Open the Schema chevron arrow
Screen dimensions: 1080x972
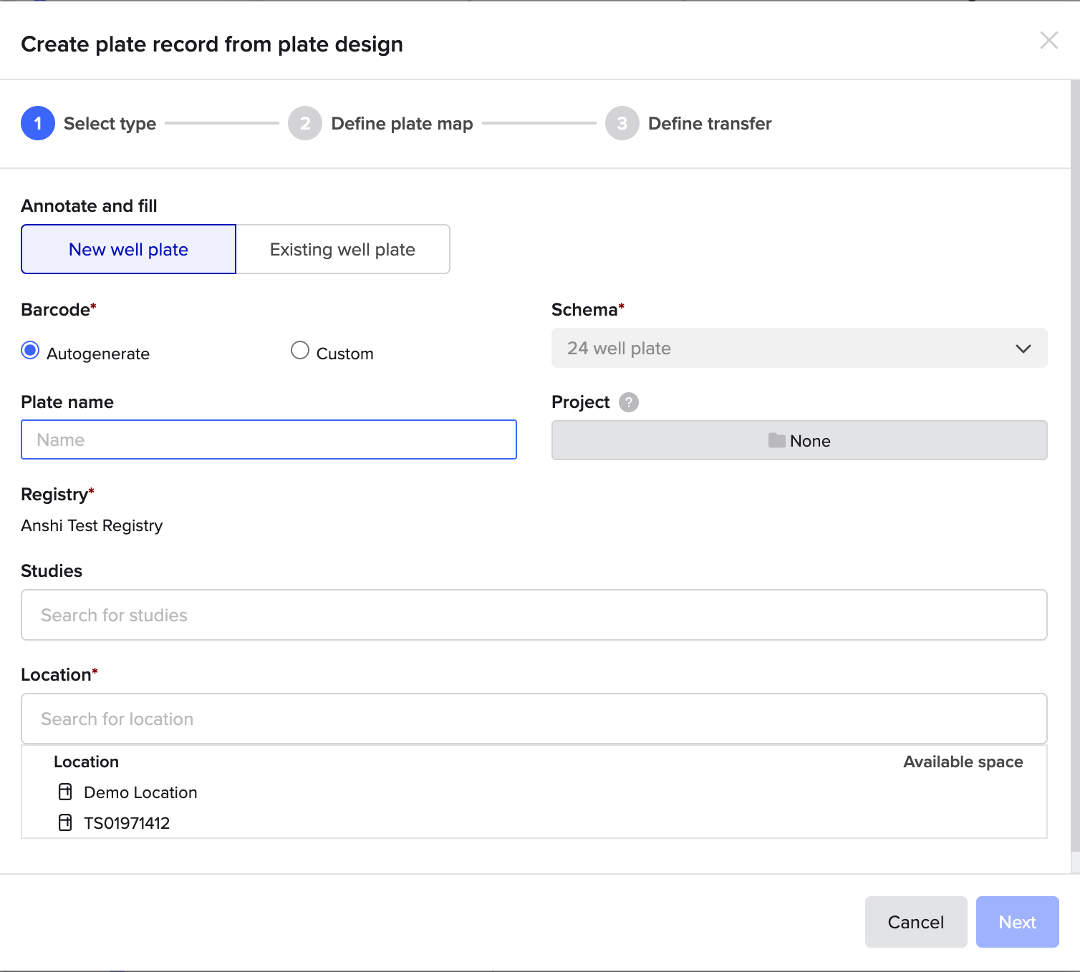[1023, 349]
